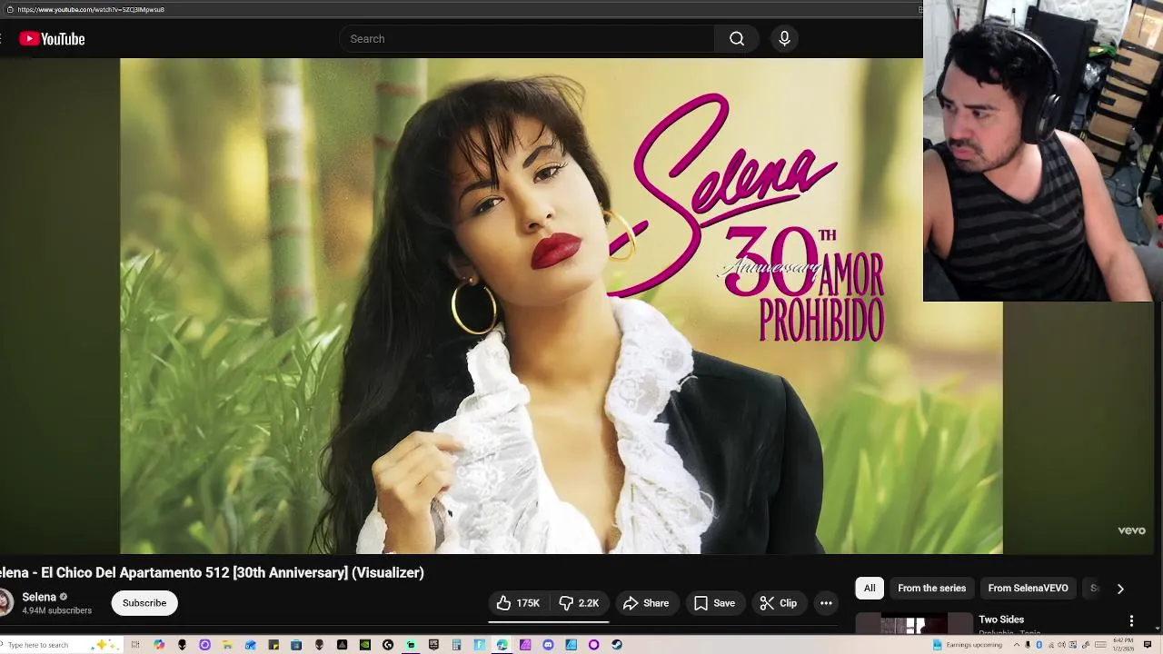Open the Selena channel name link
The width and height of the screenshot is (1163, 654).
pos(39,597)
